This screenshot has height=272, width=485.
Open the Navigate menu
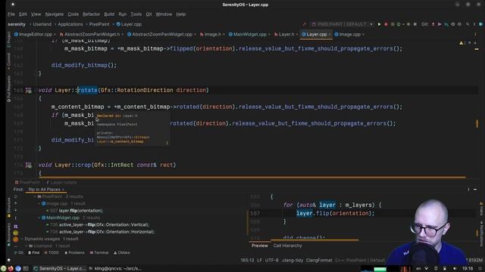[x=54, y=14]
